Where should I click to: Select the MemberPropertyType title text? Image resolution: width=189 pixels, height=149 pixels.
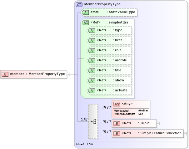click(x=102, y=4)
